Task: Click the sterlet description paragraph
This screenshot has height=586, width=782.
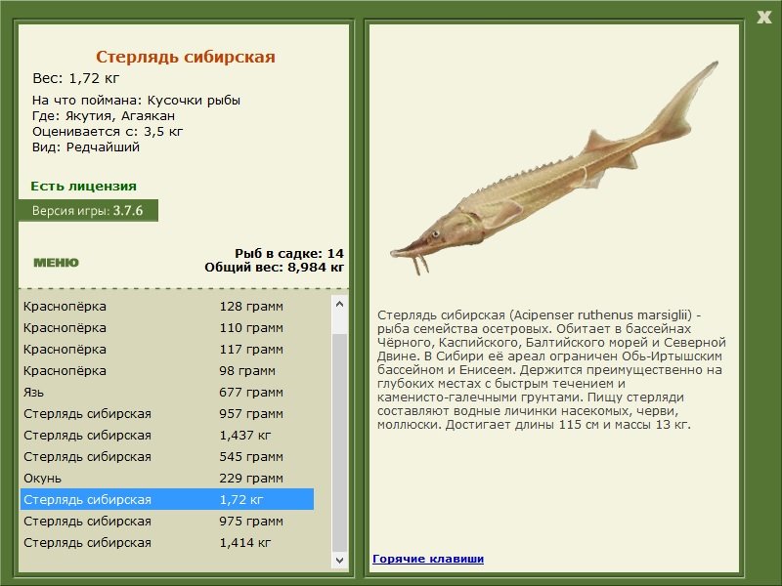Action: pyautogui.click(x=551, y=370)
